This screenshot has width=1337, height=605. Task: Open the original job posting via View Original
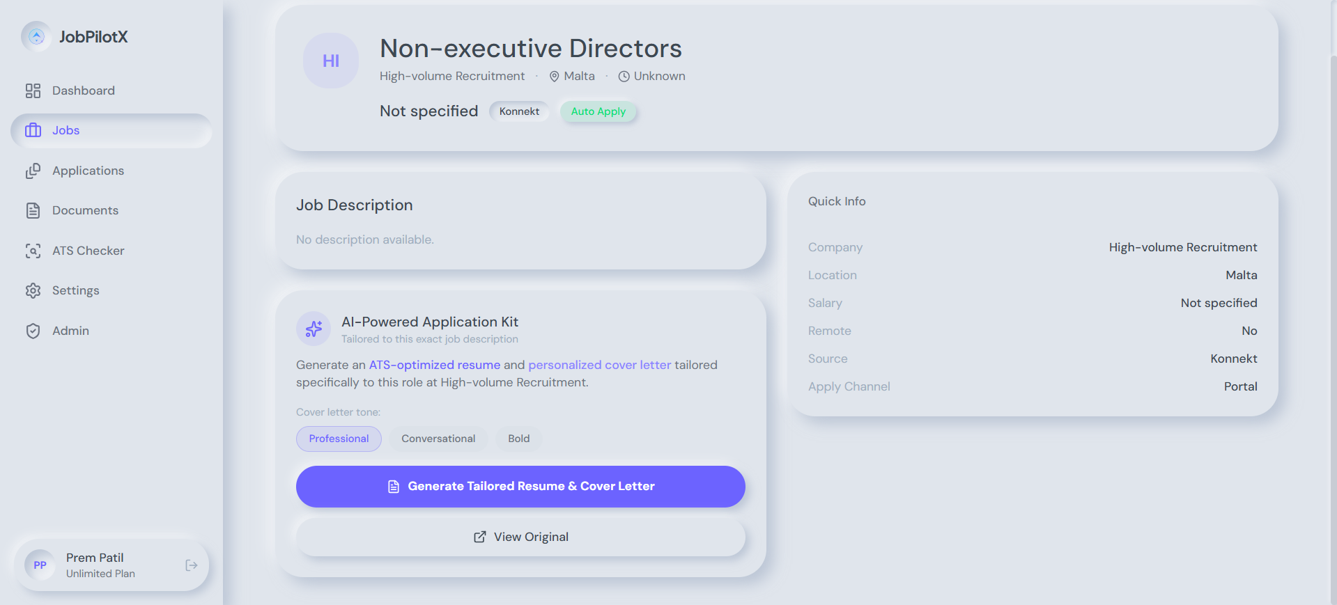[520, 537]
